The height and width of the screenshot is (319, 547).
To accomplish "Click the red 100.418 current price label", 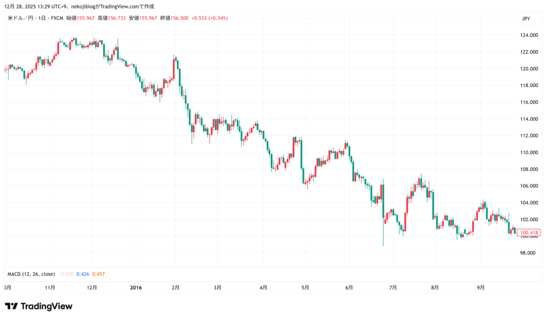I will (x=529, y=233).
